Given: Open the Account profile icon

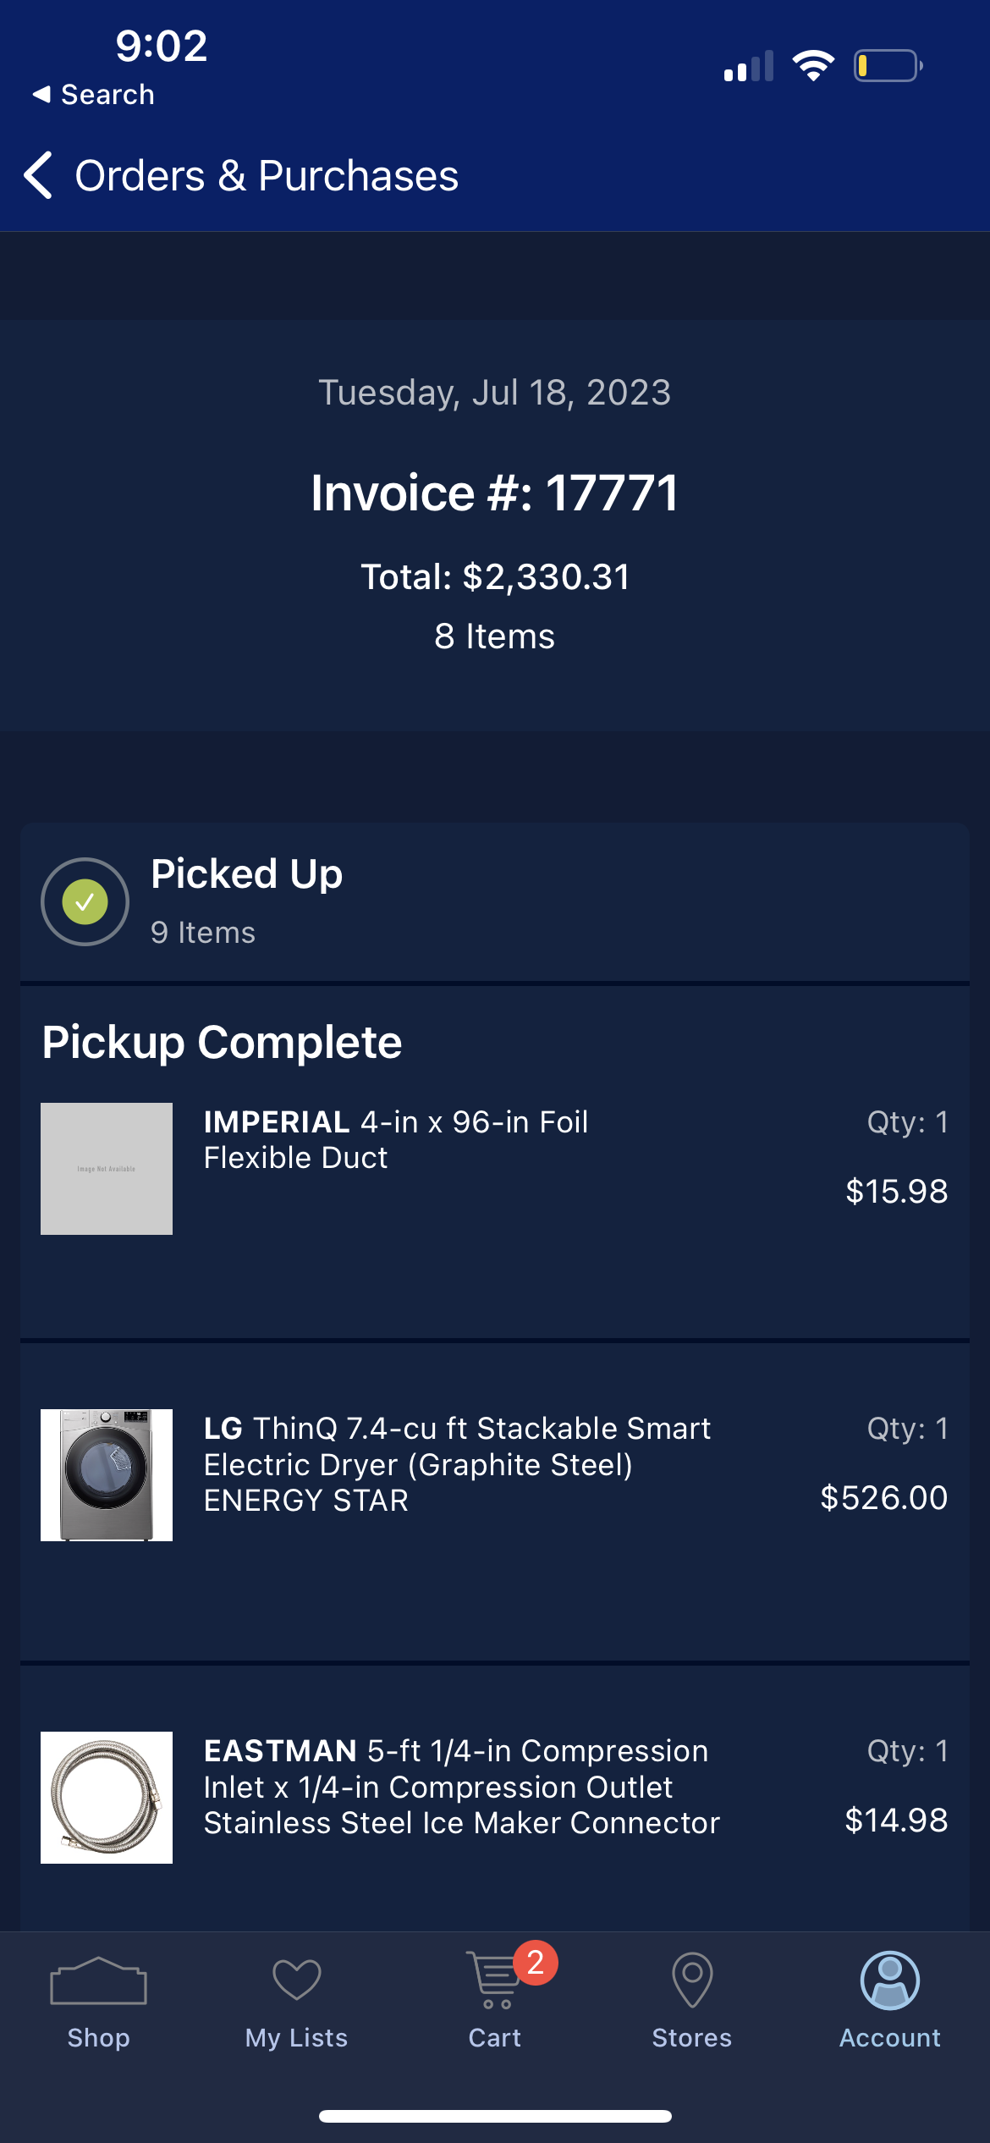Looking at the screenshot, I should pyautogui.click(x=889, y=1980).
